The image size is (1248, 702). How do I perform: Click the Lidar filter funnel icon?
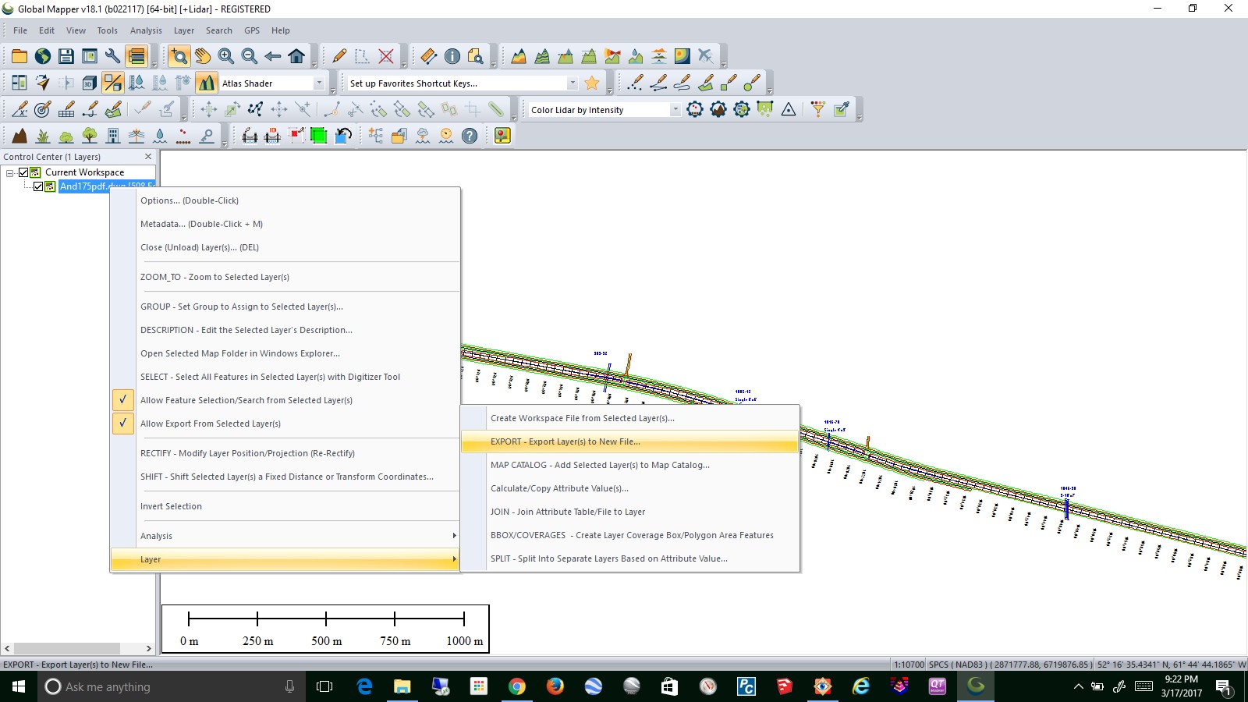click(x=818, y=109)
